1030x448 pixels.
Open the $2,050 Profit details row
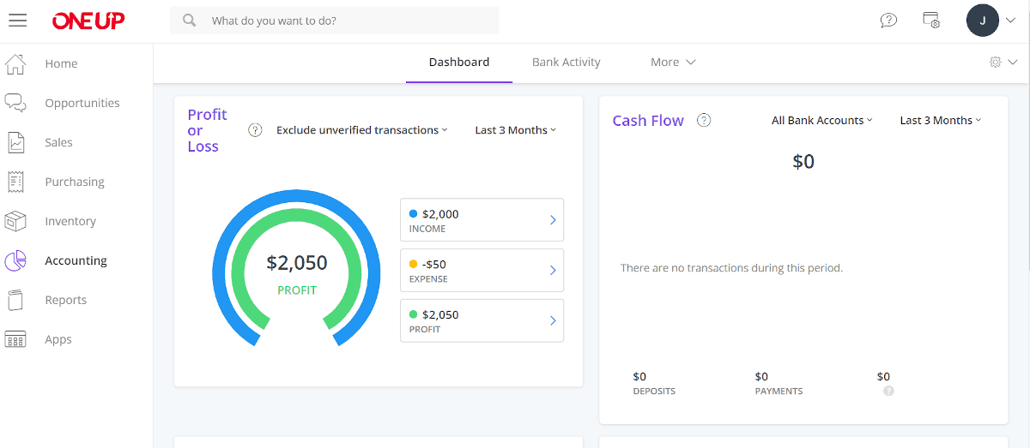[482, 320]
